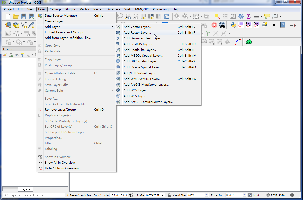This screenshot has height=200, width=303.
Task: Open the messages log speech bubble
Action: click(x=292, y=195)
